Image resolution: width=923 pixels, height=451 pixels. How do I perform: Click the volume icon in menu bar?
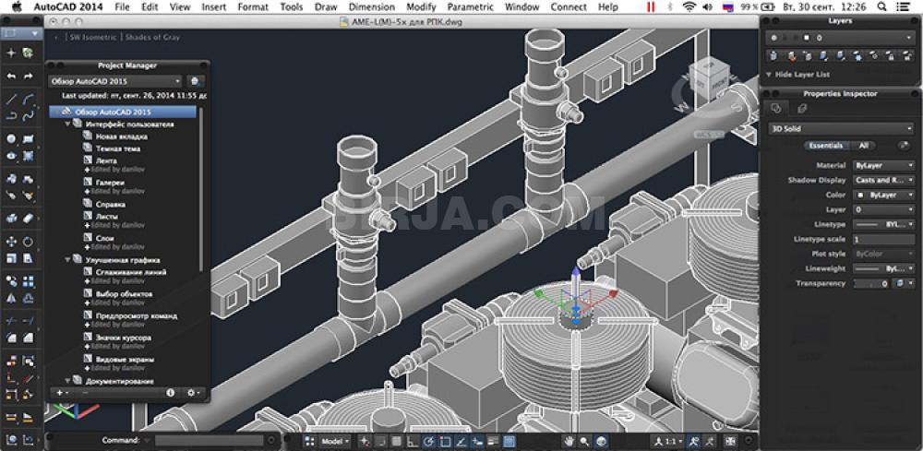708,7
